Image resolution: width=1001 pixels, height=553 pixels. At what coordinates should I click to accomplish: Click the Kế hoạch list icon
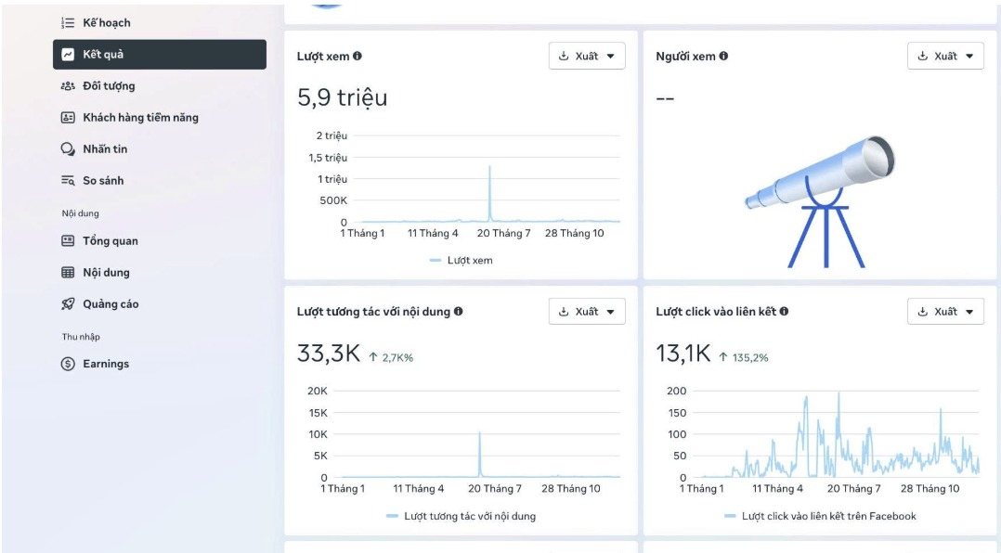[68, 23]
